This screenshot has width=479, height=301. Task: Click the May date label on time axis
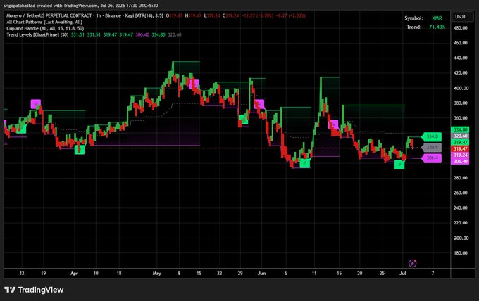156,274
